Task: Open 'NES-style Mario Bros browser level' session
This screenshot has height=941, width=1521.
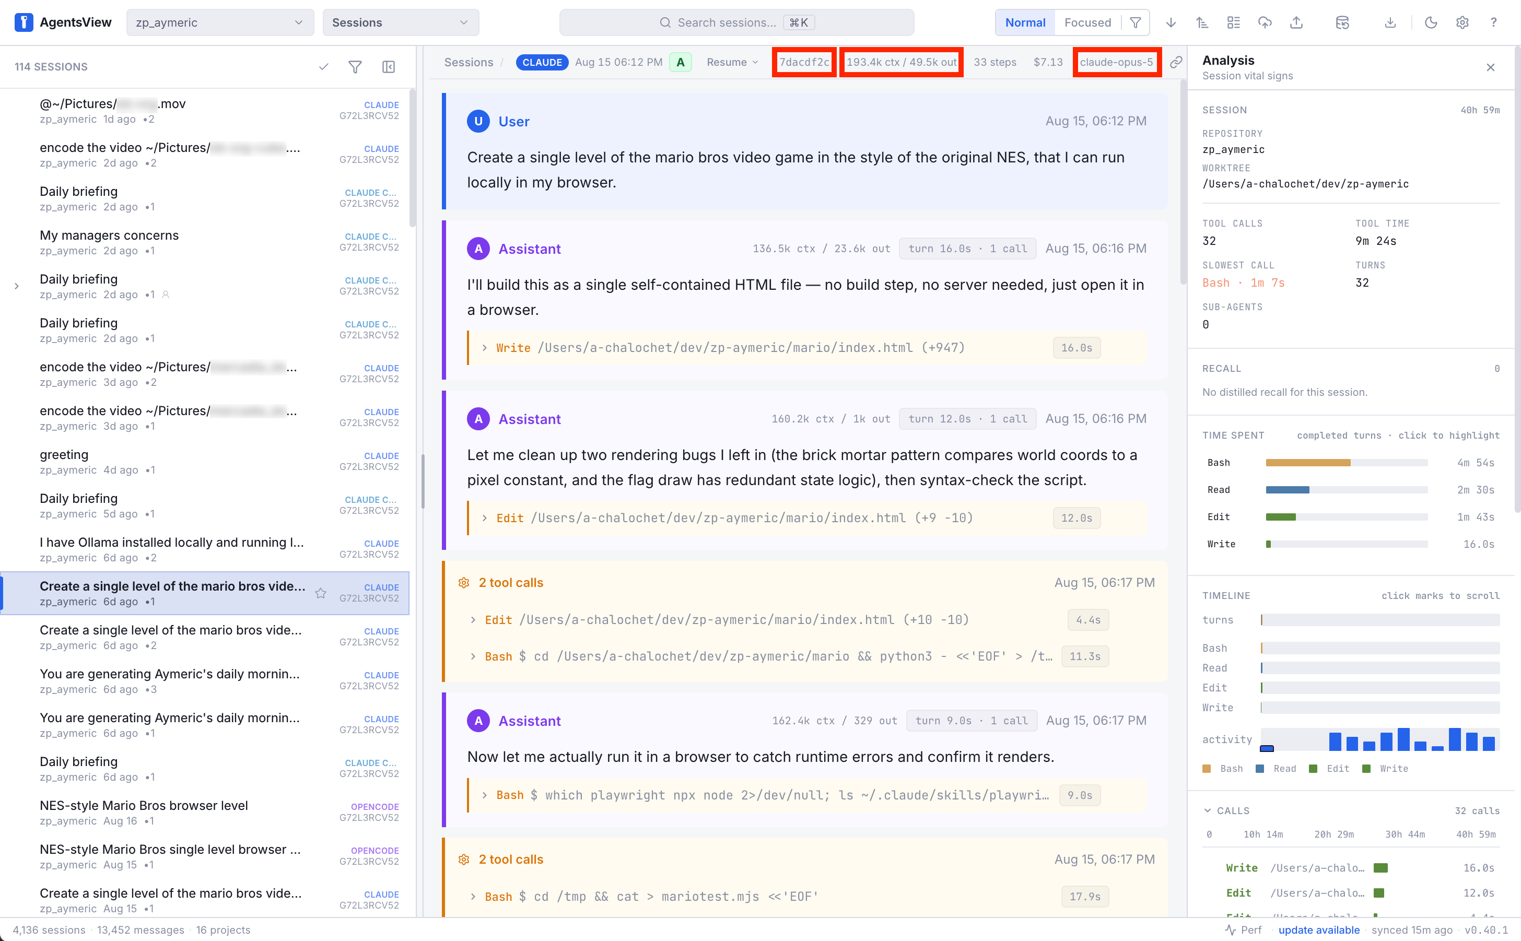Action: click(x=205, y=813)
